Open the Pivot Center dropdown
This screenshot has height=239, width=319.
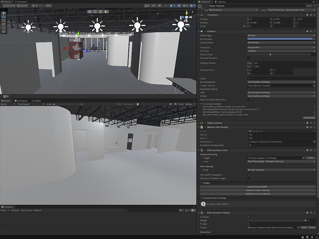[x=9, y=6]
